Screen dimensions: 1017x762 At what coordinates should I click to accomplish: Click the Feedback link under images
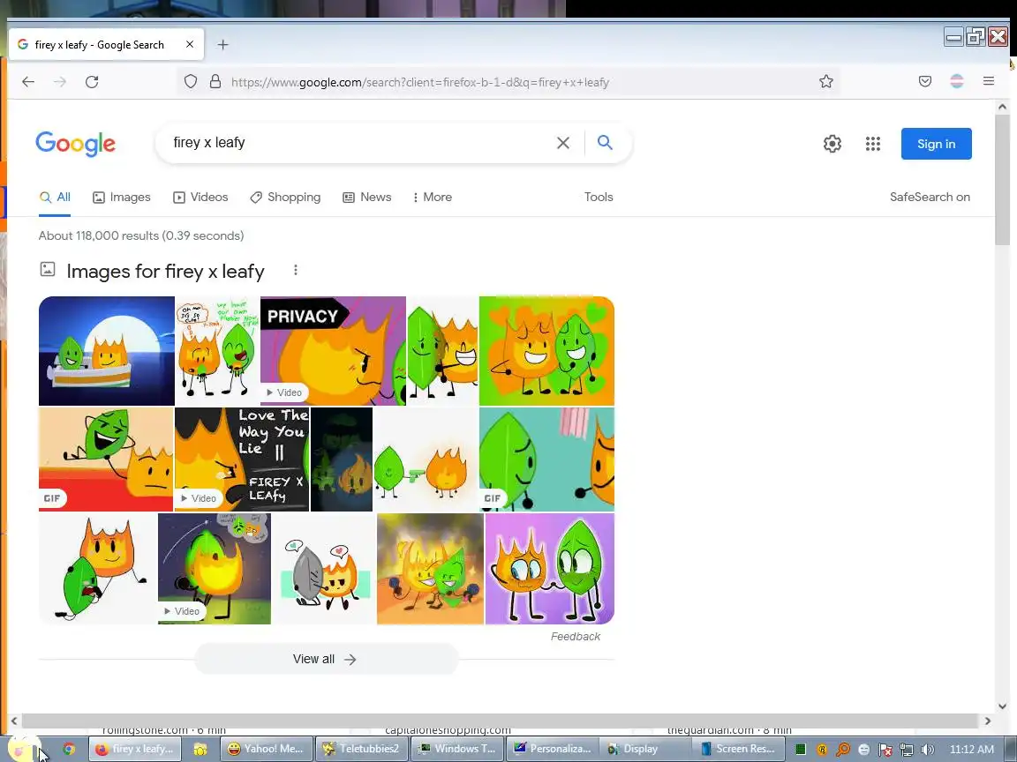click(x=576, y=636)
